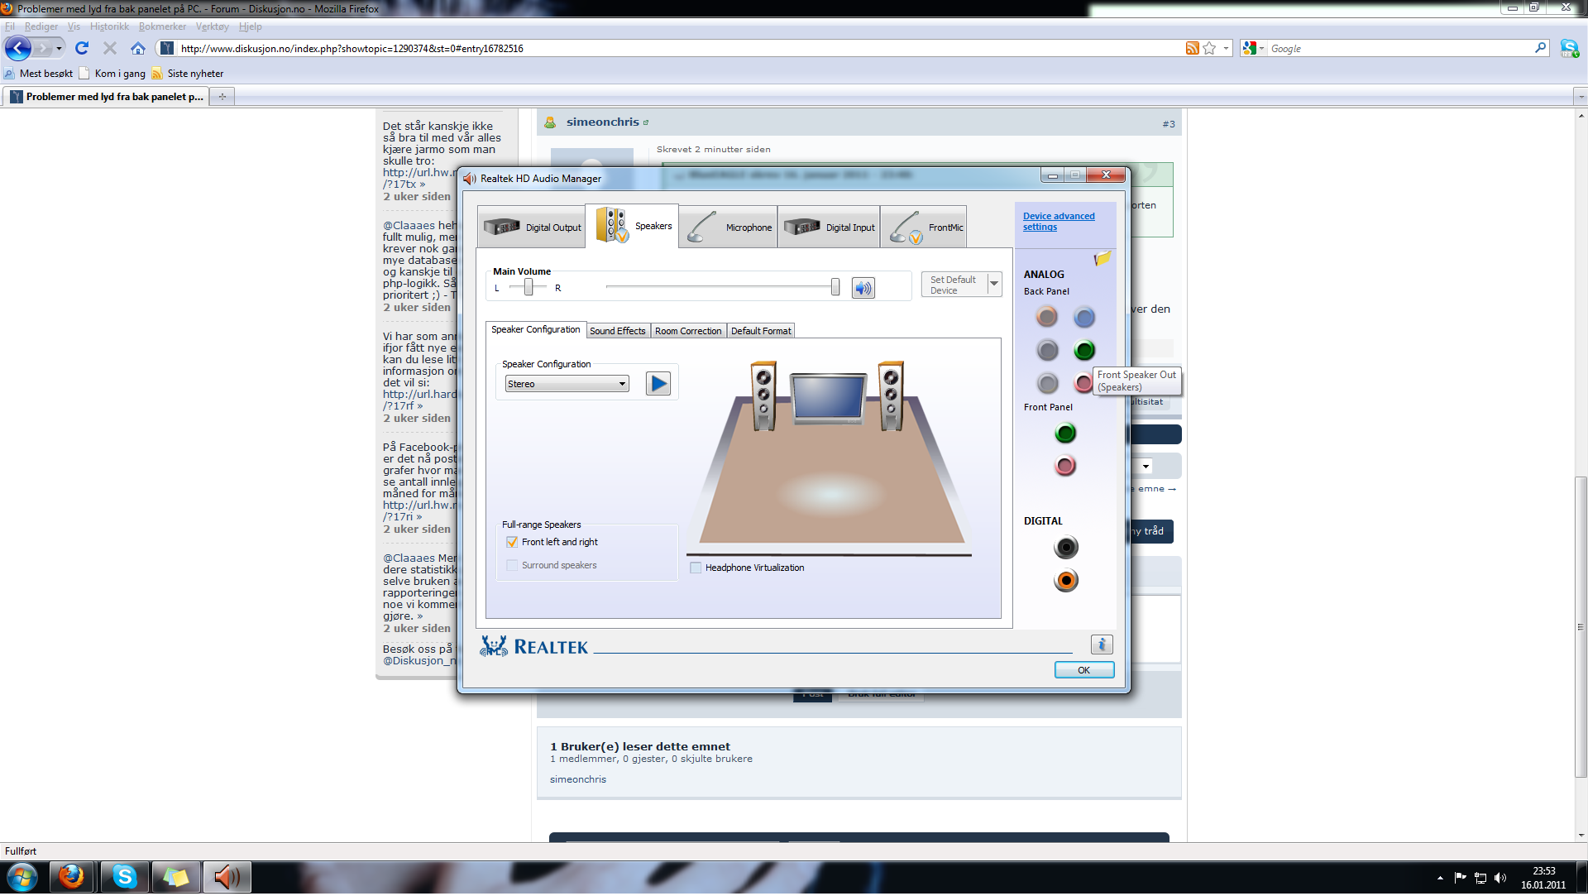Viewport: 1588px width, 896px height.
Task: Reload the Firefox page
Action: point(82,48)
